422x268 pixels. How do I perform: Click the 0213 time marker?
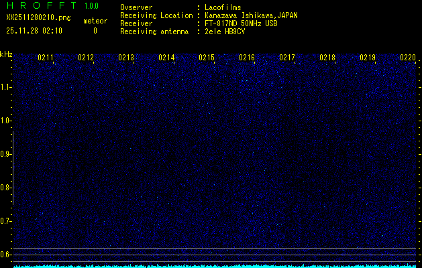tap(126, 58)
